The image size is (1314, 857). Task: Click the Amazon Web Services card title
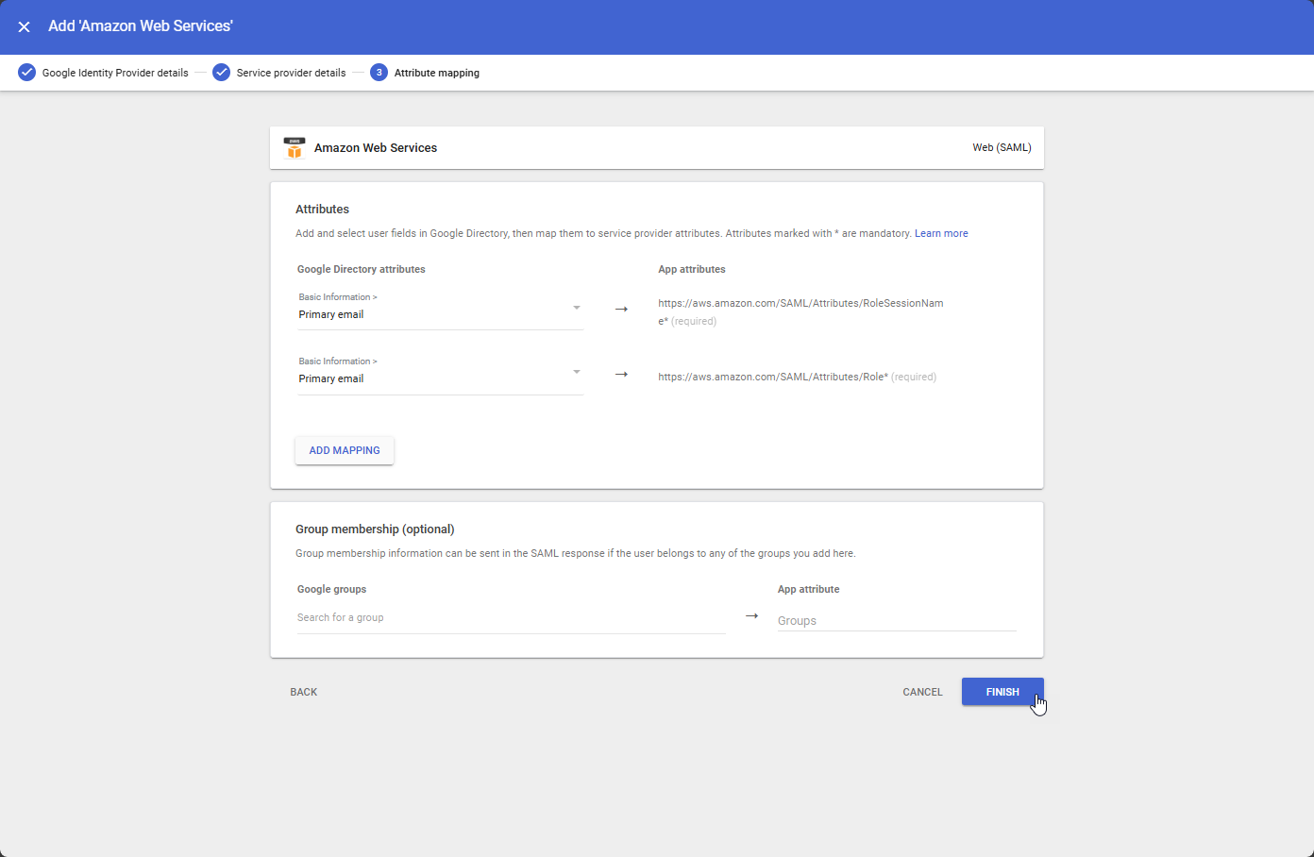point(376,148)
